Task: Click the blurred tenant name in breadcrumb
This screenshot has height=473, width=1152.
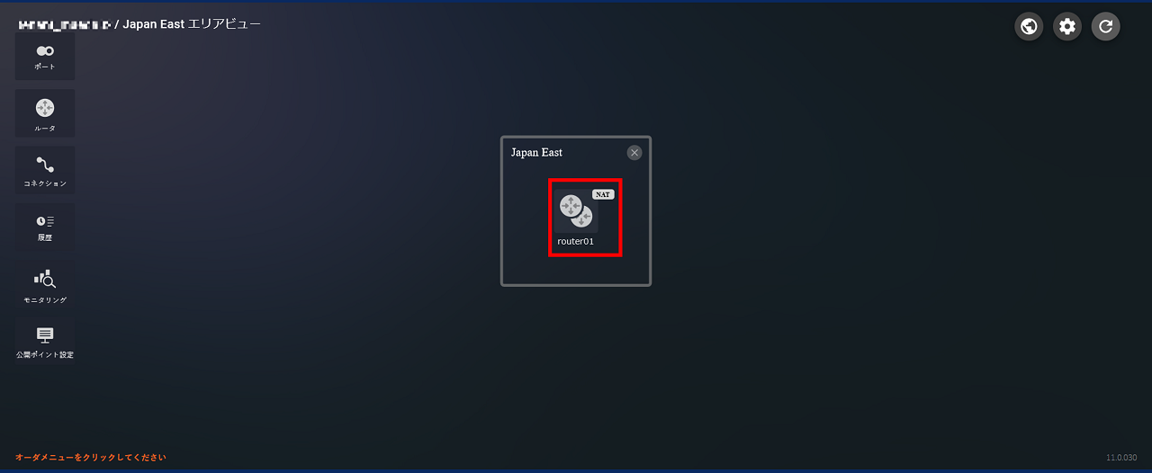Action: [64, 25]
